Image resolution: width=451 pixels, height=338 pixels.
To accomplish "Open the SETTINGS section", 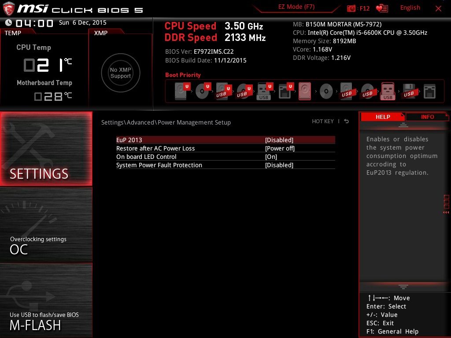I will click(x=46, y=149).
